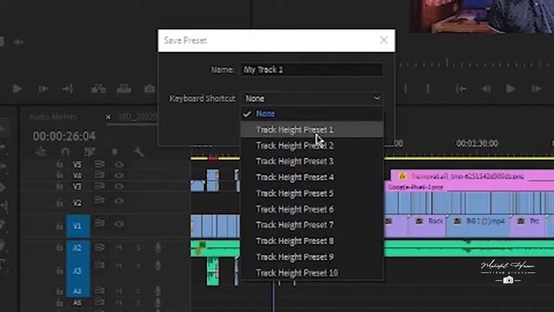Choose Track Height Preset 4 option
Viewport: 554px width, 312px height.
[x=312, y=177]
